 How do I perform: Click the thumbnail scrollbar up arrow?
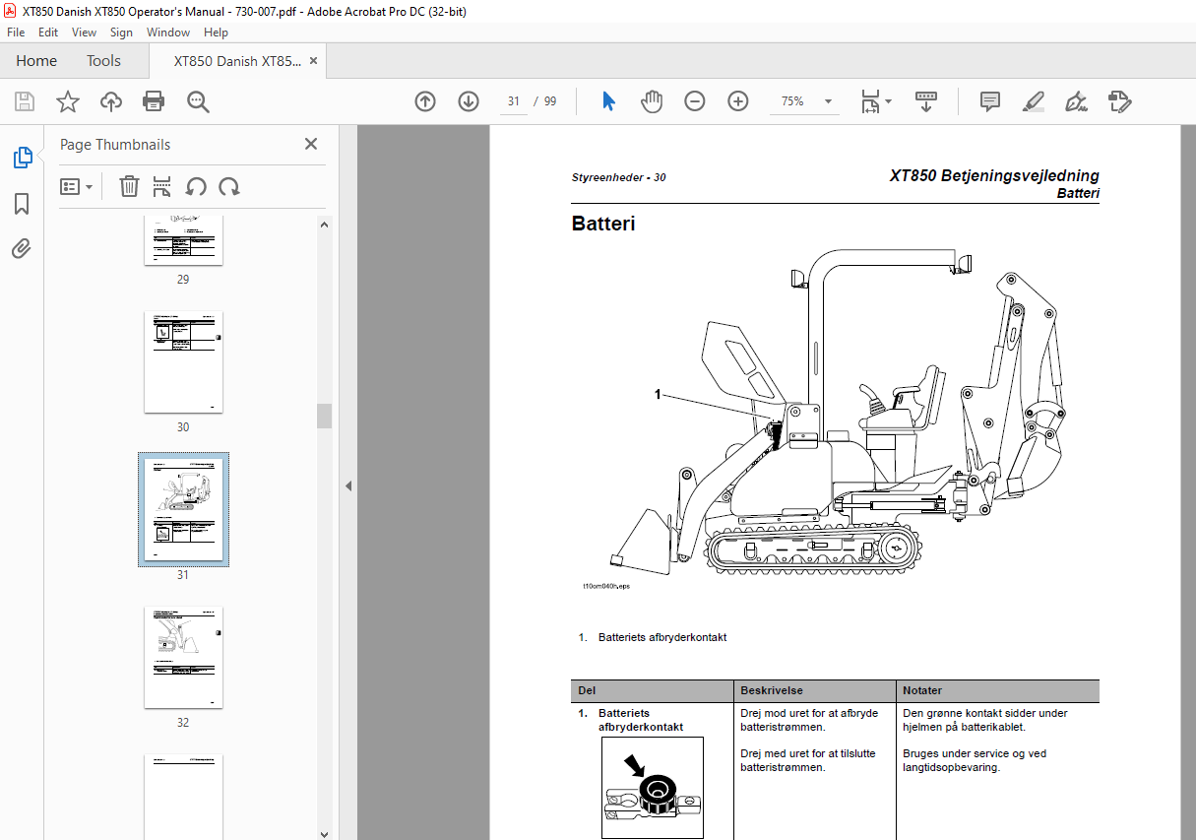324,224
